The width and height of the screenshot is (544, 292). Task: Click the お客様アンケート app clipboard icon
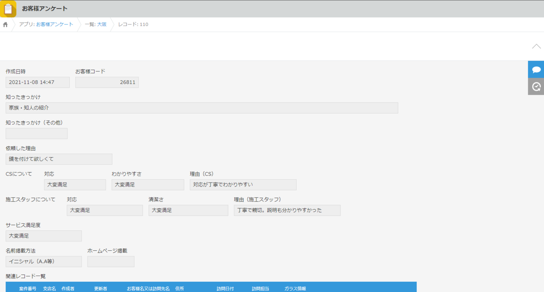8,9
